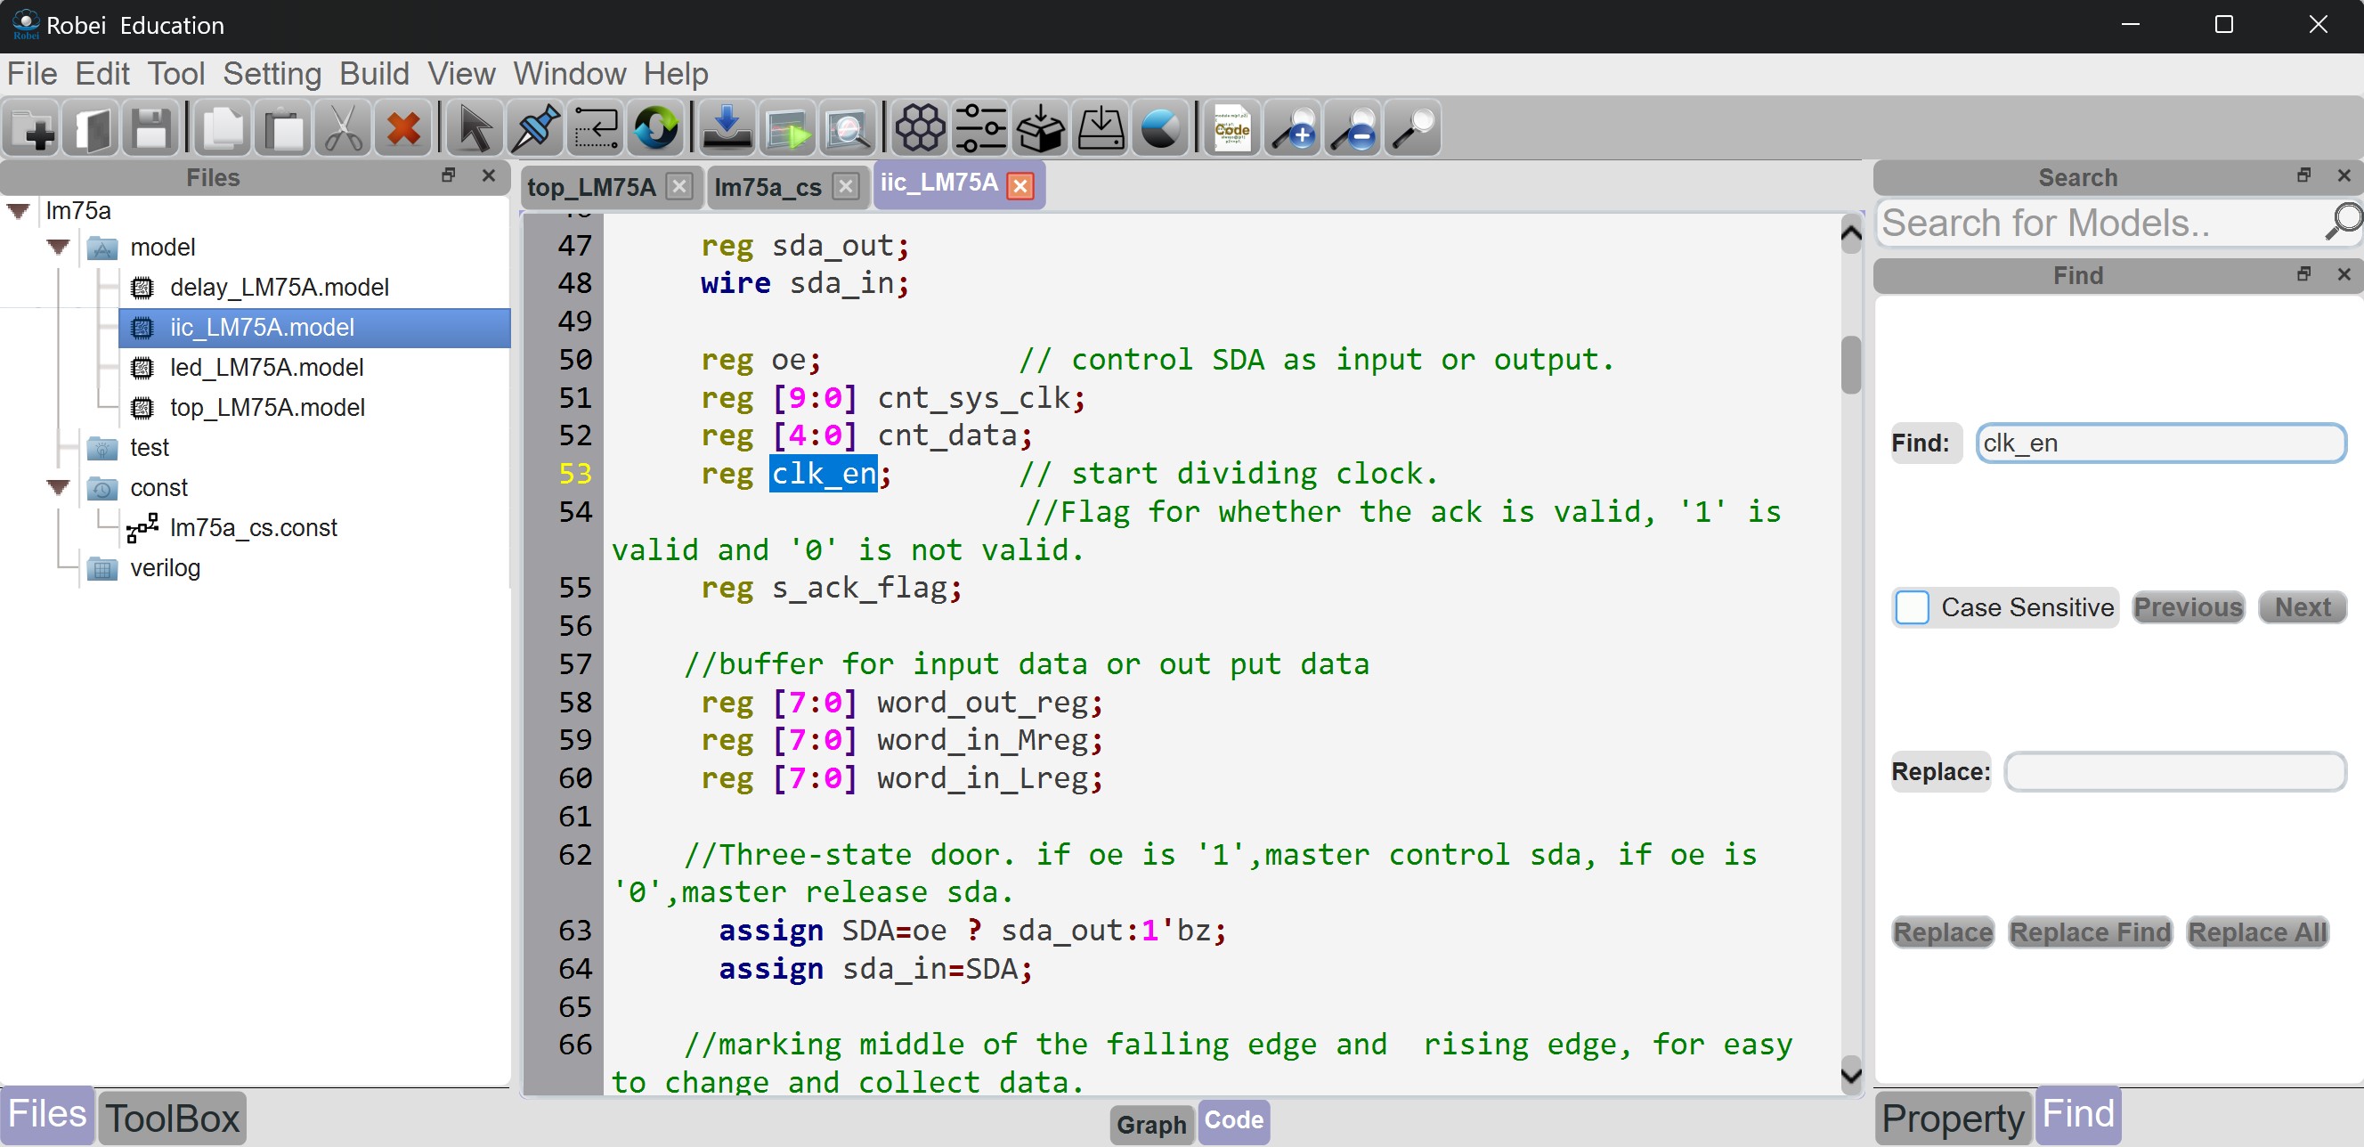Collapse the lm75a root tree node
This screenshot has height=1147, width=2364.
click(19, 211)
